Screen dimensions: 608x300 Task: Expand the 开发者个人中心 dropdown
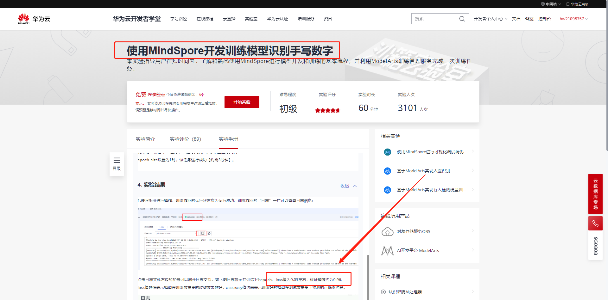[490, 19]
